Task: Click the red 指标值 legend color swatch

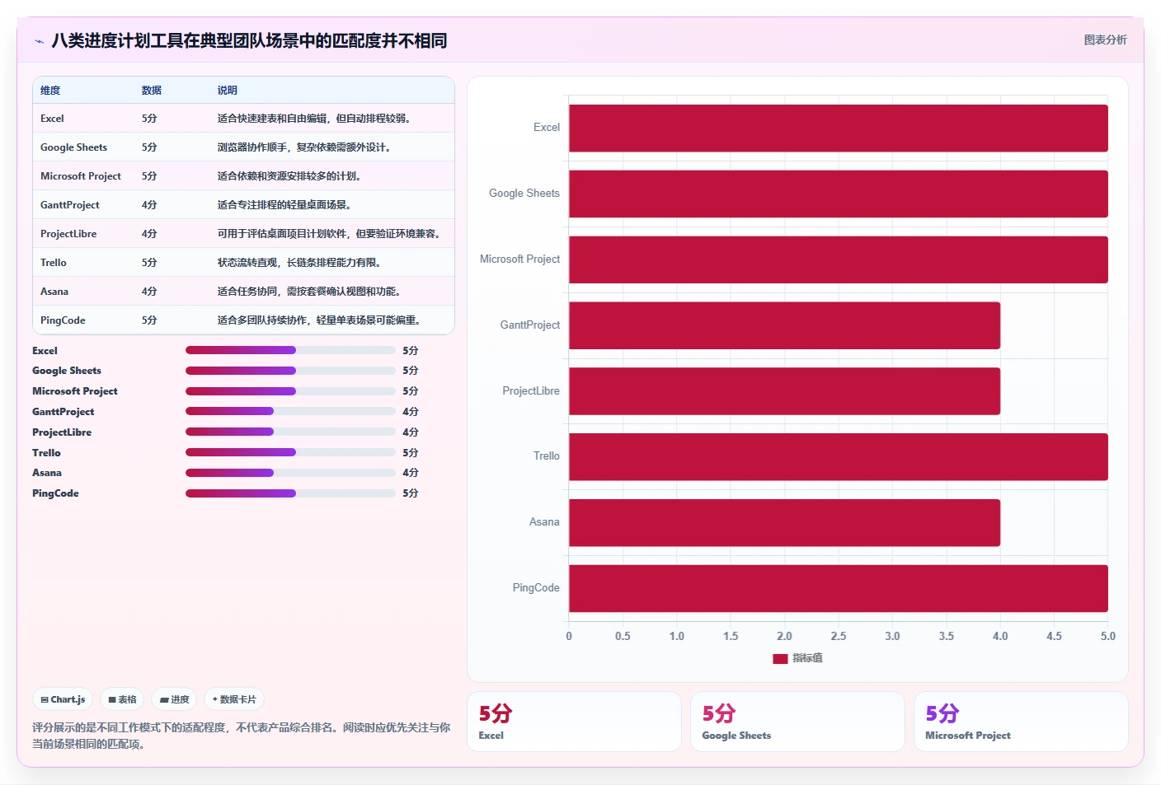Action: point(780,658)
